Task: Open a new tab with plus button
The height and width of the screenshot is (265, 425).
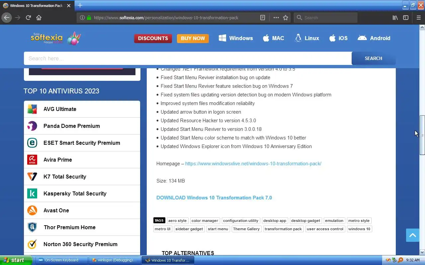Action: coord(80,5)
